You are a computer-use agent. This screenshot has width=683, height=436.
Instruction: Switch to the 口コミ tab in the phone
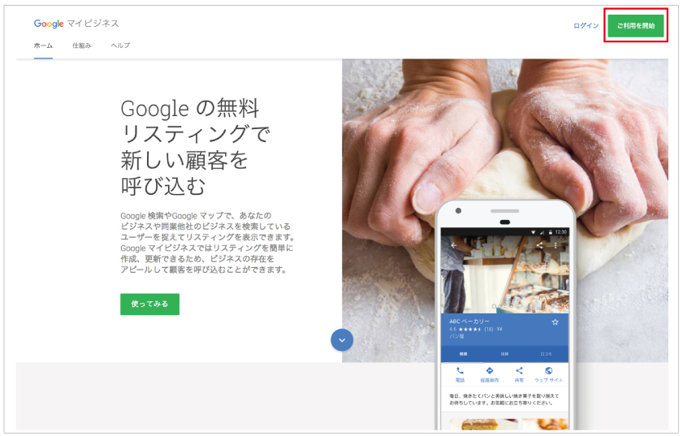[547, 354]
